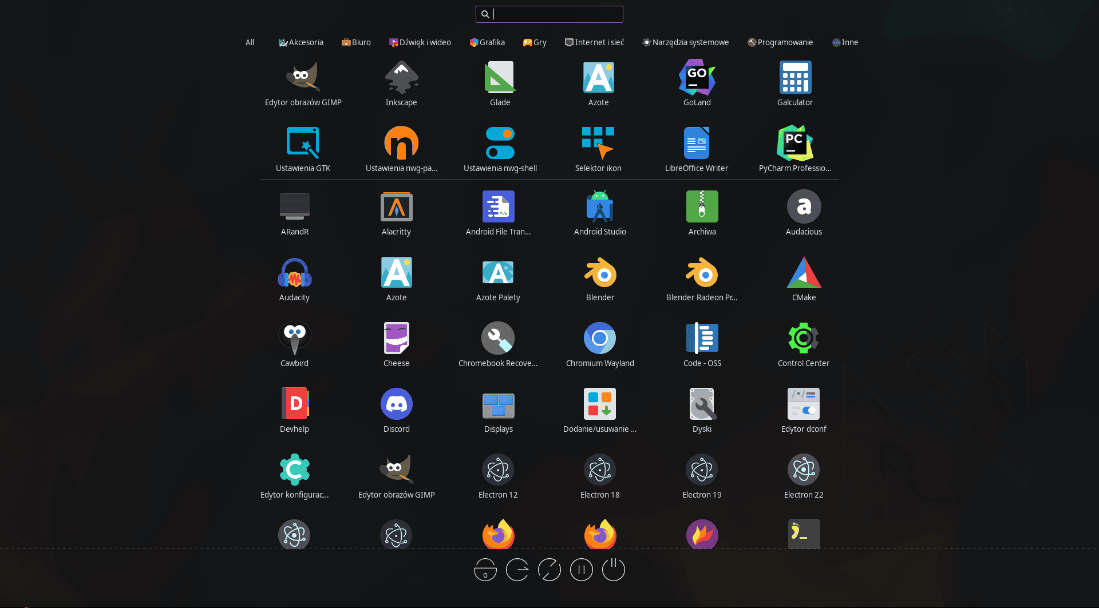Focus the application search field
Viewport: 1099px width, 608px height.
(x=549, y=14)
